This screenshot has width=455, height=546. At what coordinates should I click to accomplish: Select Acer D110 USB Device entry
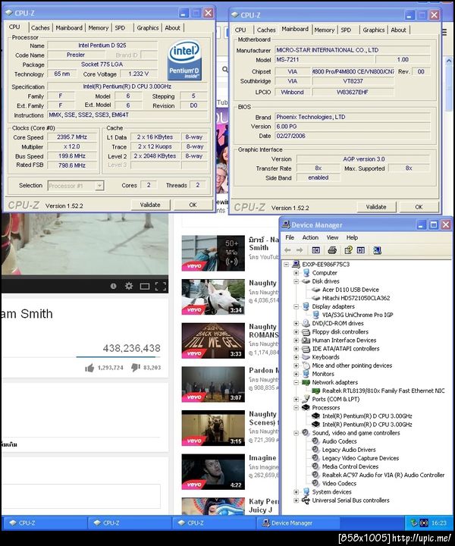(x=350, y=290)
